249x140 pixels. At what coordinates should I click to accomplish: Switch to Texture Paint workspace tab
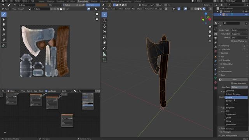[x=83, y=1]
